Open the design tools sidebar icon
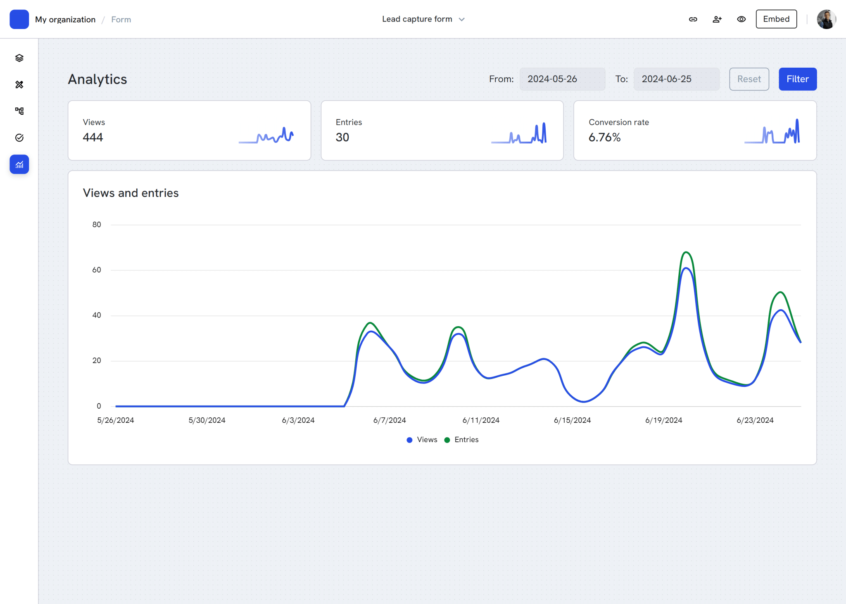The image size is (846, 604). pyautogui.click(x=19, y=85)
